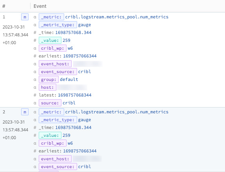Click the row number 1

click(4, 17)
